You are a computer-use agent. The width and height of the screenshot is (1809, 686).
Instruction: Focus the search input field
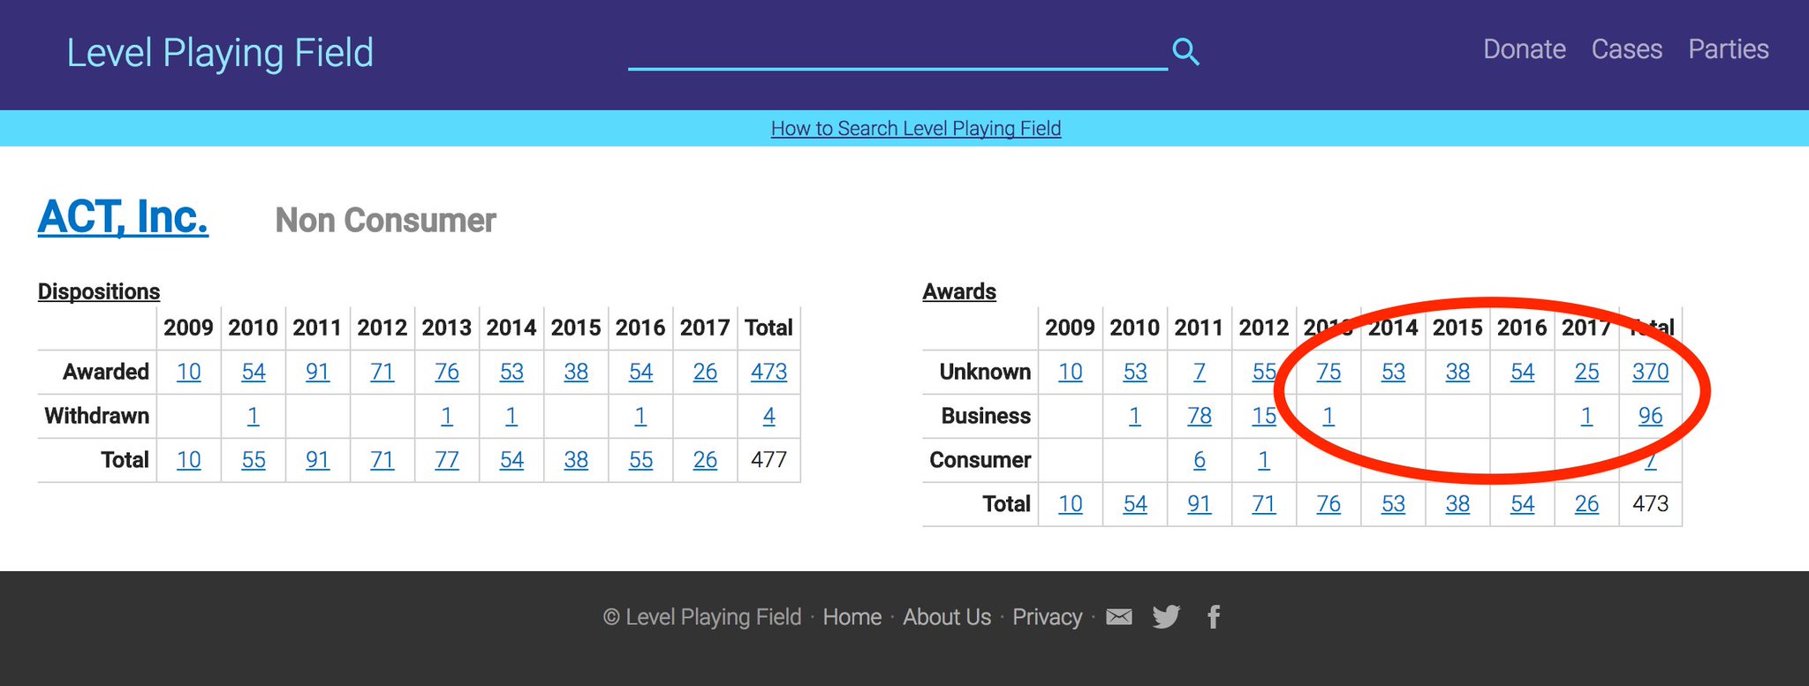click(x=897, y=51)
